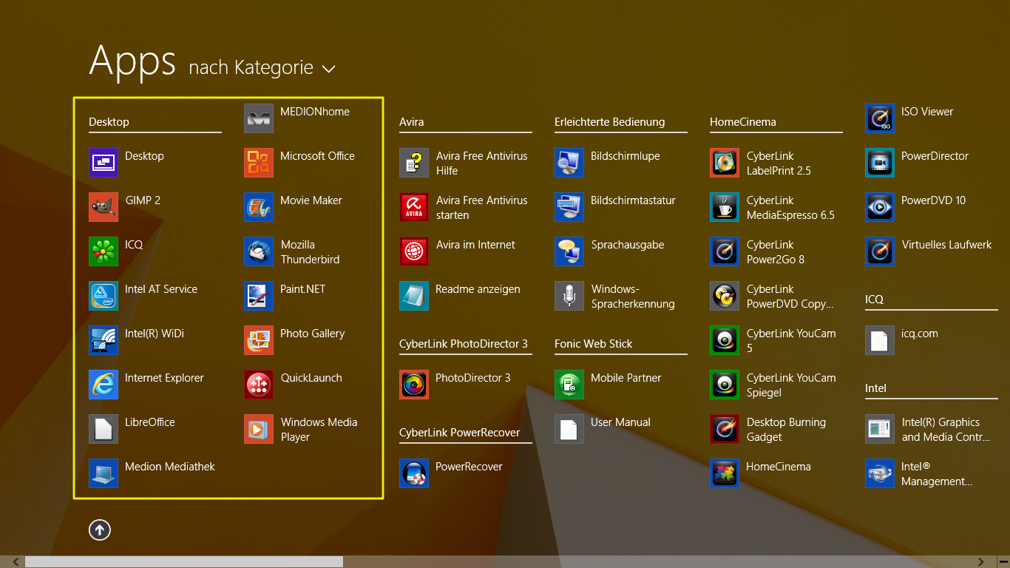Start Mozilla Thunderbird
Viewport: 1010px width, 568px height.
click(259, 251)
